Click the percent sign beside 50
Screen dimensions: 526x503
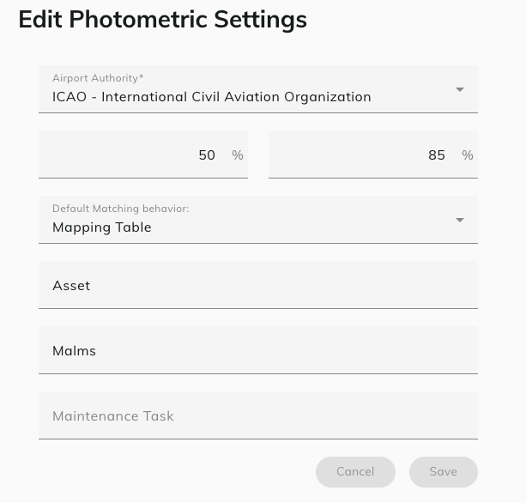pos(238,155)
